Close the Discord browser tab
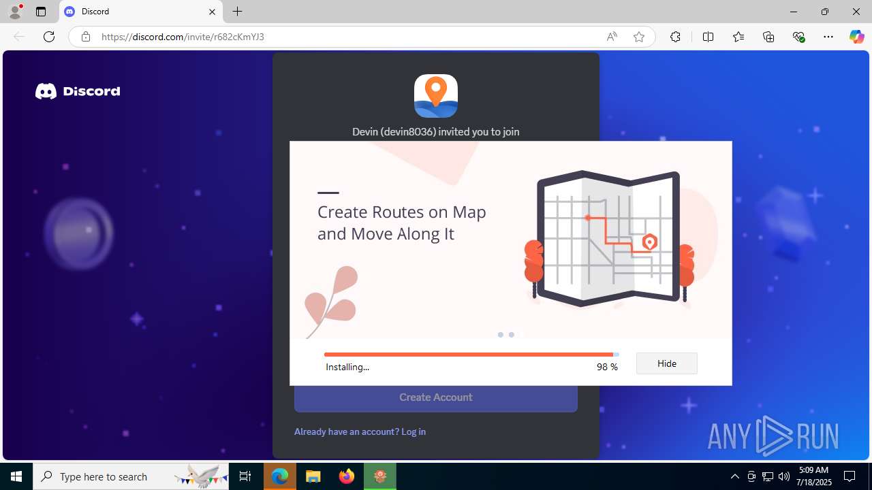Screen dimensions: 872x490 click(x=212, y=12)
